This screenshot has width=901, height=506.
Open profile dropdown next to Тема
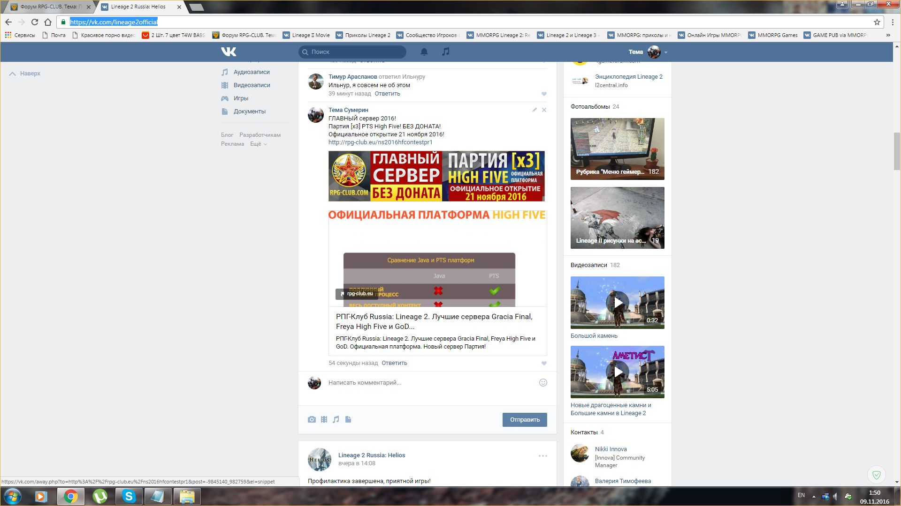[x=666, y=52]
